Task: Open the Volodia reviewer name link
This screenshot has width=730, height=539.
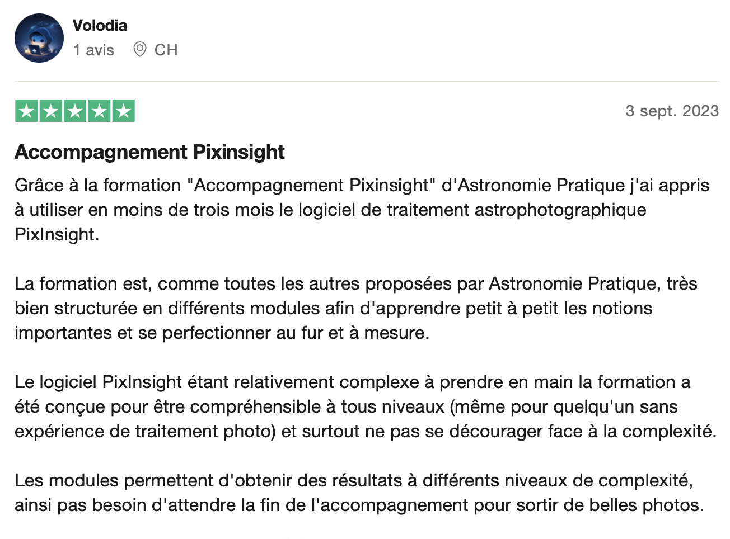Action: click(100, 26)
